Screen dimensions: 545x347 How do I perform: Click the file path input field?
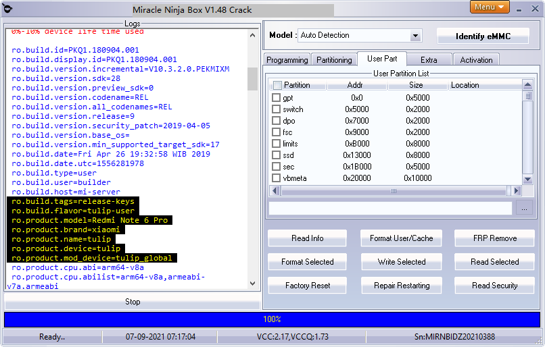tap(390, 208)
